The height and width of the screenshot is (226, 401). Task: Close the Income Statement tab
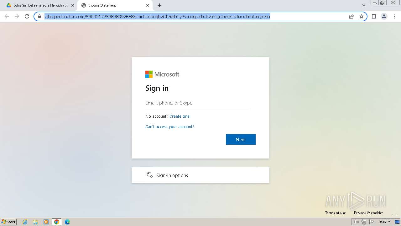click(x=148, y=5)
